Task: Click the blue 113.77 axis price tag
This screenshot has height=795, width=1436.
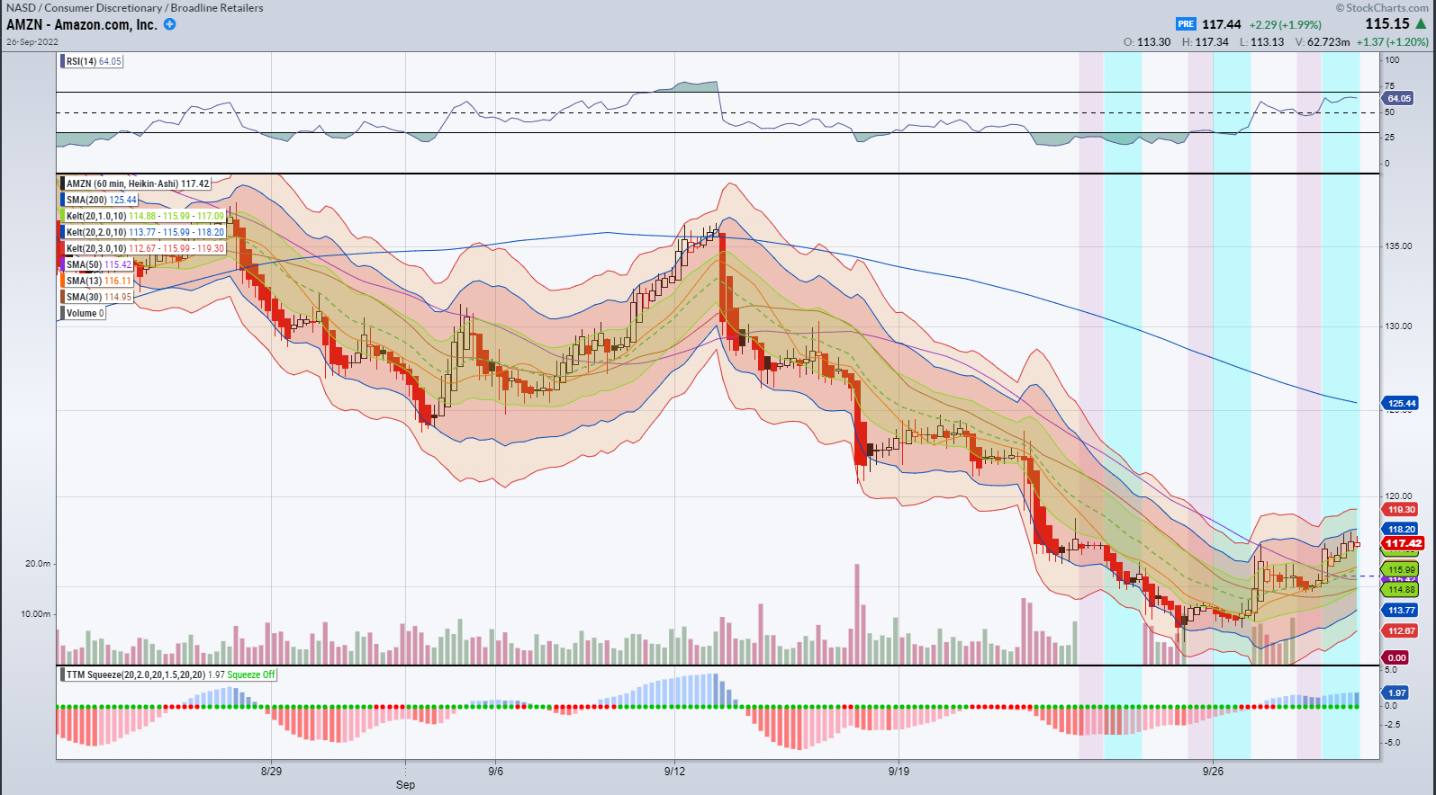Action: [x=1401, y=611]
